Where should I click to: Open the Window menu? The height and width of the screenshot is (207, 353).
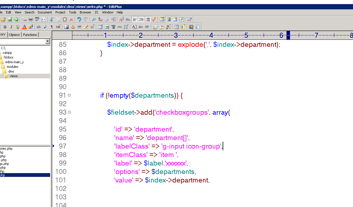[108, 12]
